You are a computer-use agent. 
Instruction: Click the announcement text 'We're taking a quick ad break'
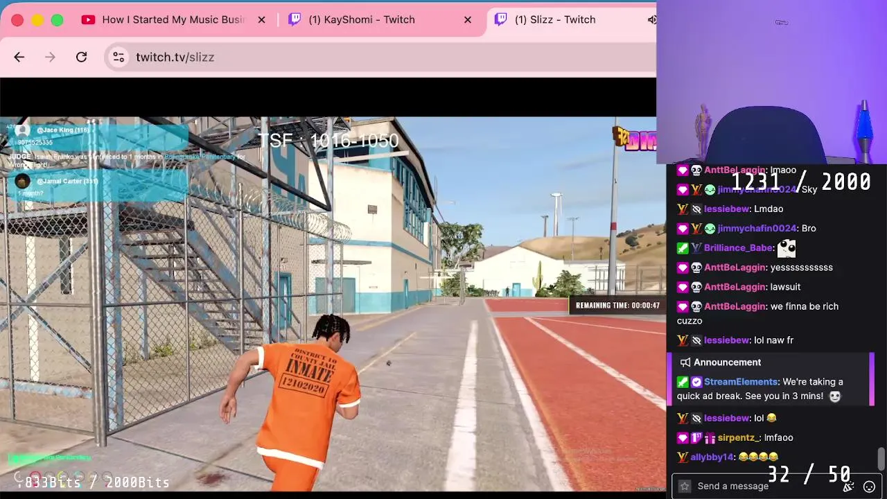tap(760, 389)
